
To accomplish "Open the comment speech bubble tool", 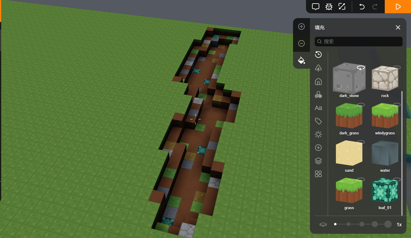I will coord(316,7).
